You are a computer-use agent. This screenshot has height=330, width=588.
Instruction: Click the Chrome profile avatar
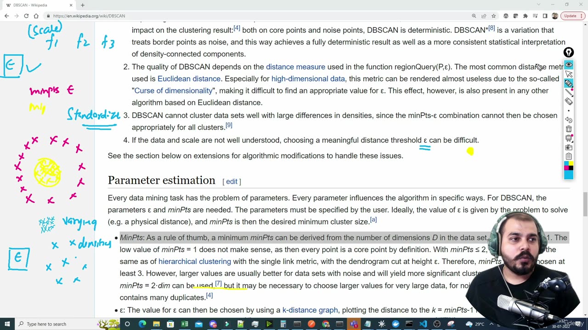(554, 16)
